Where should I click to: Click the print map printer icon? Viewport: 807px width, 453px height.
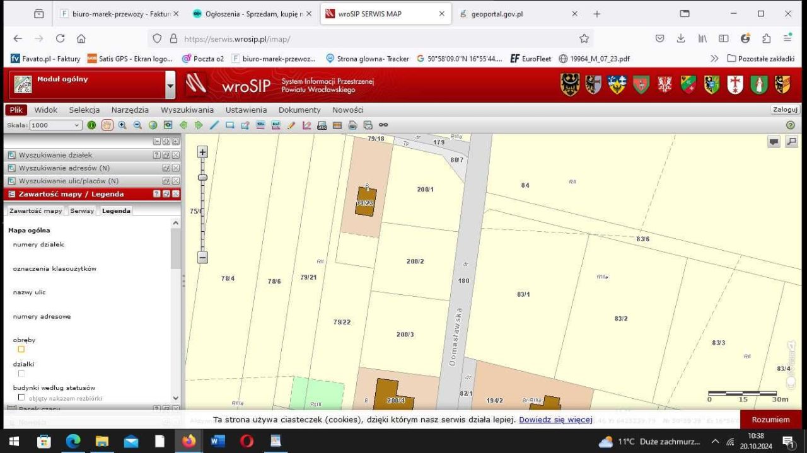352,125
